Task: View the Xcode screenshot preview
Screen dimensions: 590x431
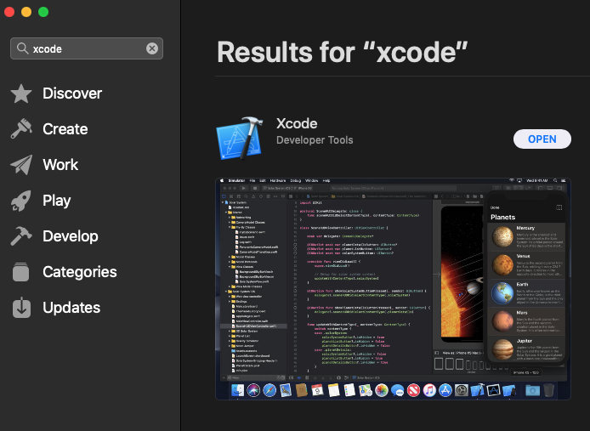Action: click(x=393, y=289)
